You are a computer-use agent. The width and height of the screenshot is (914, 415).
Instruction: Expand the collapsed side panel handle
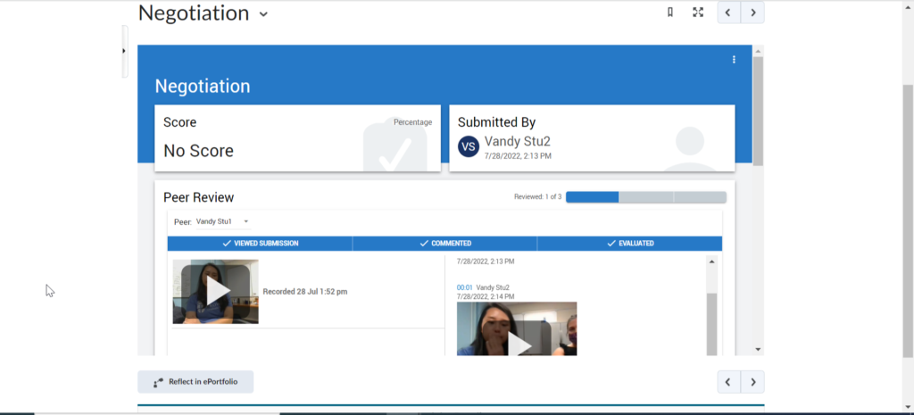pos(124,51)
